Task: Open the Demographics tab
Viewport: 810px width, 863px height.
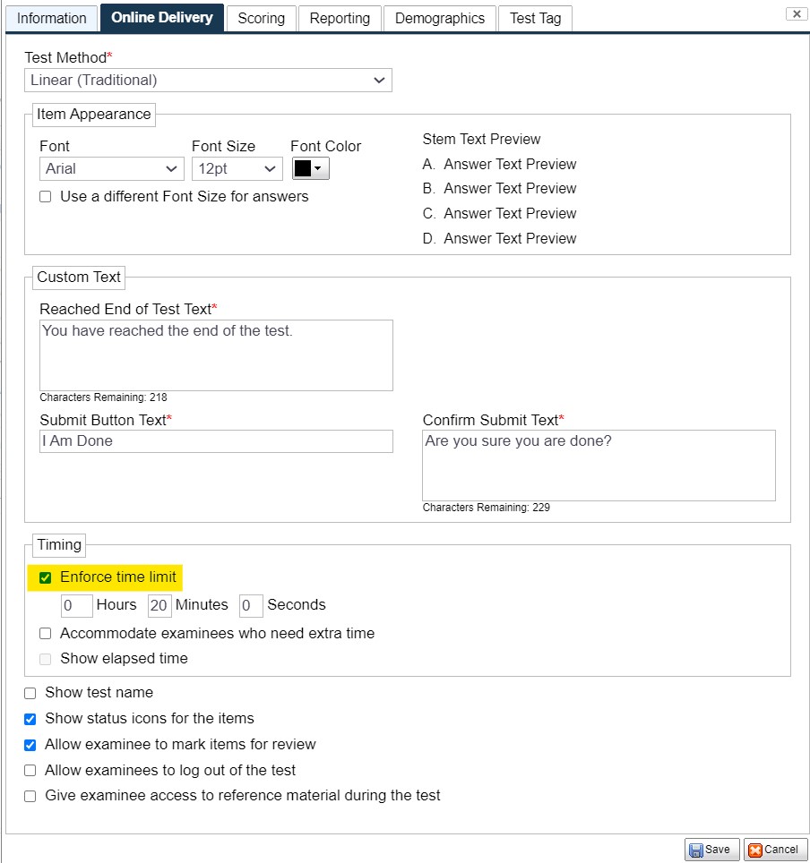Action: (440, 18)
